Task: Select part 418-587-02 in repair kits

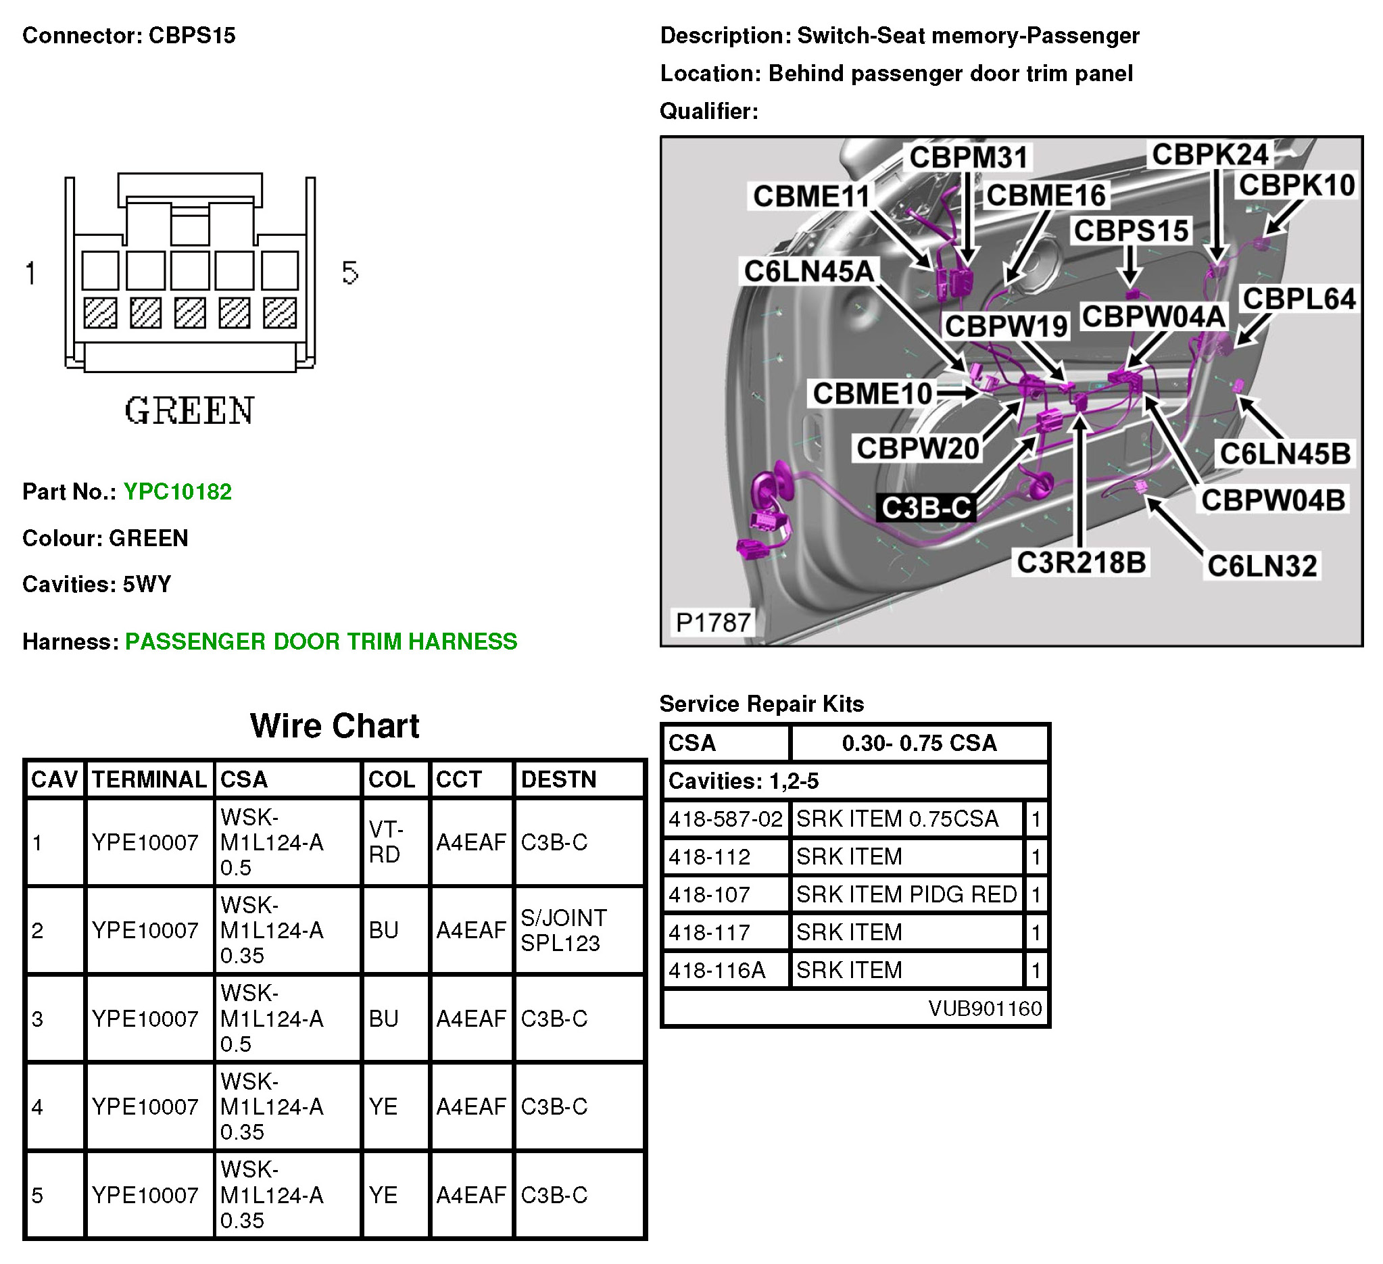Action: pos(725,819)
